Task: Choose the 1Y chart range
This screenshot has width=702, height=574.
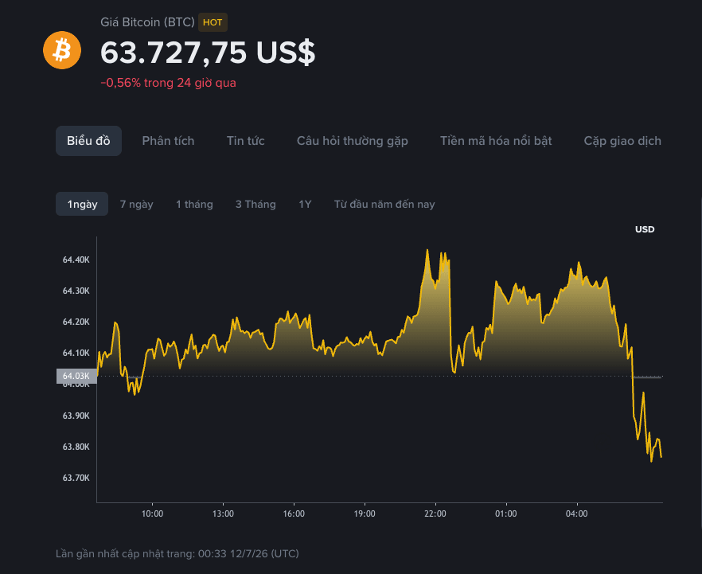Action: pyautogui.click(x=305, y=204)
